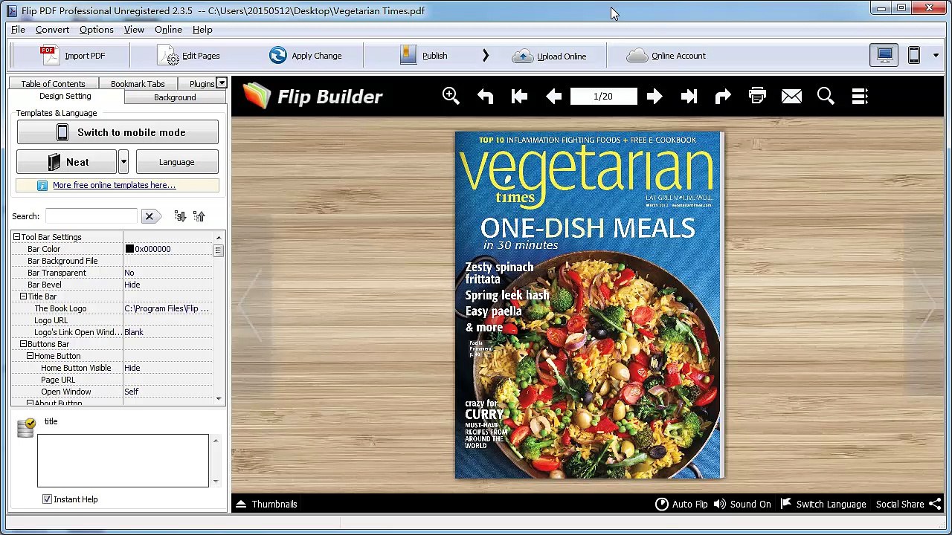Collapse Tool Bar Settings group

(16, 237)
